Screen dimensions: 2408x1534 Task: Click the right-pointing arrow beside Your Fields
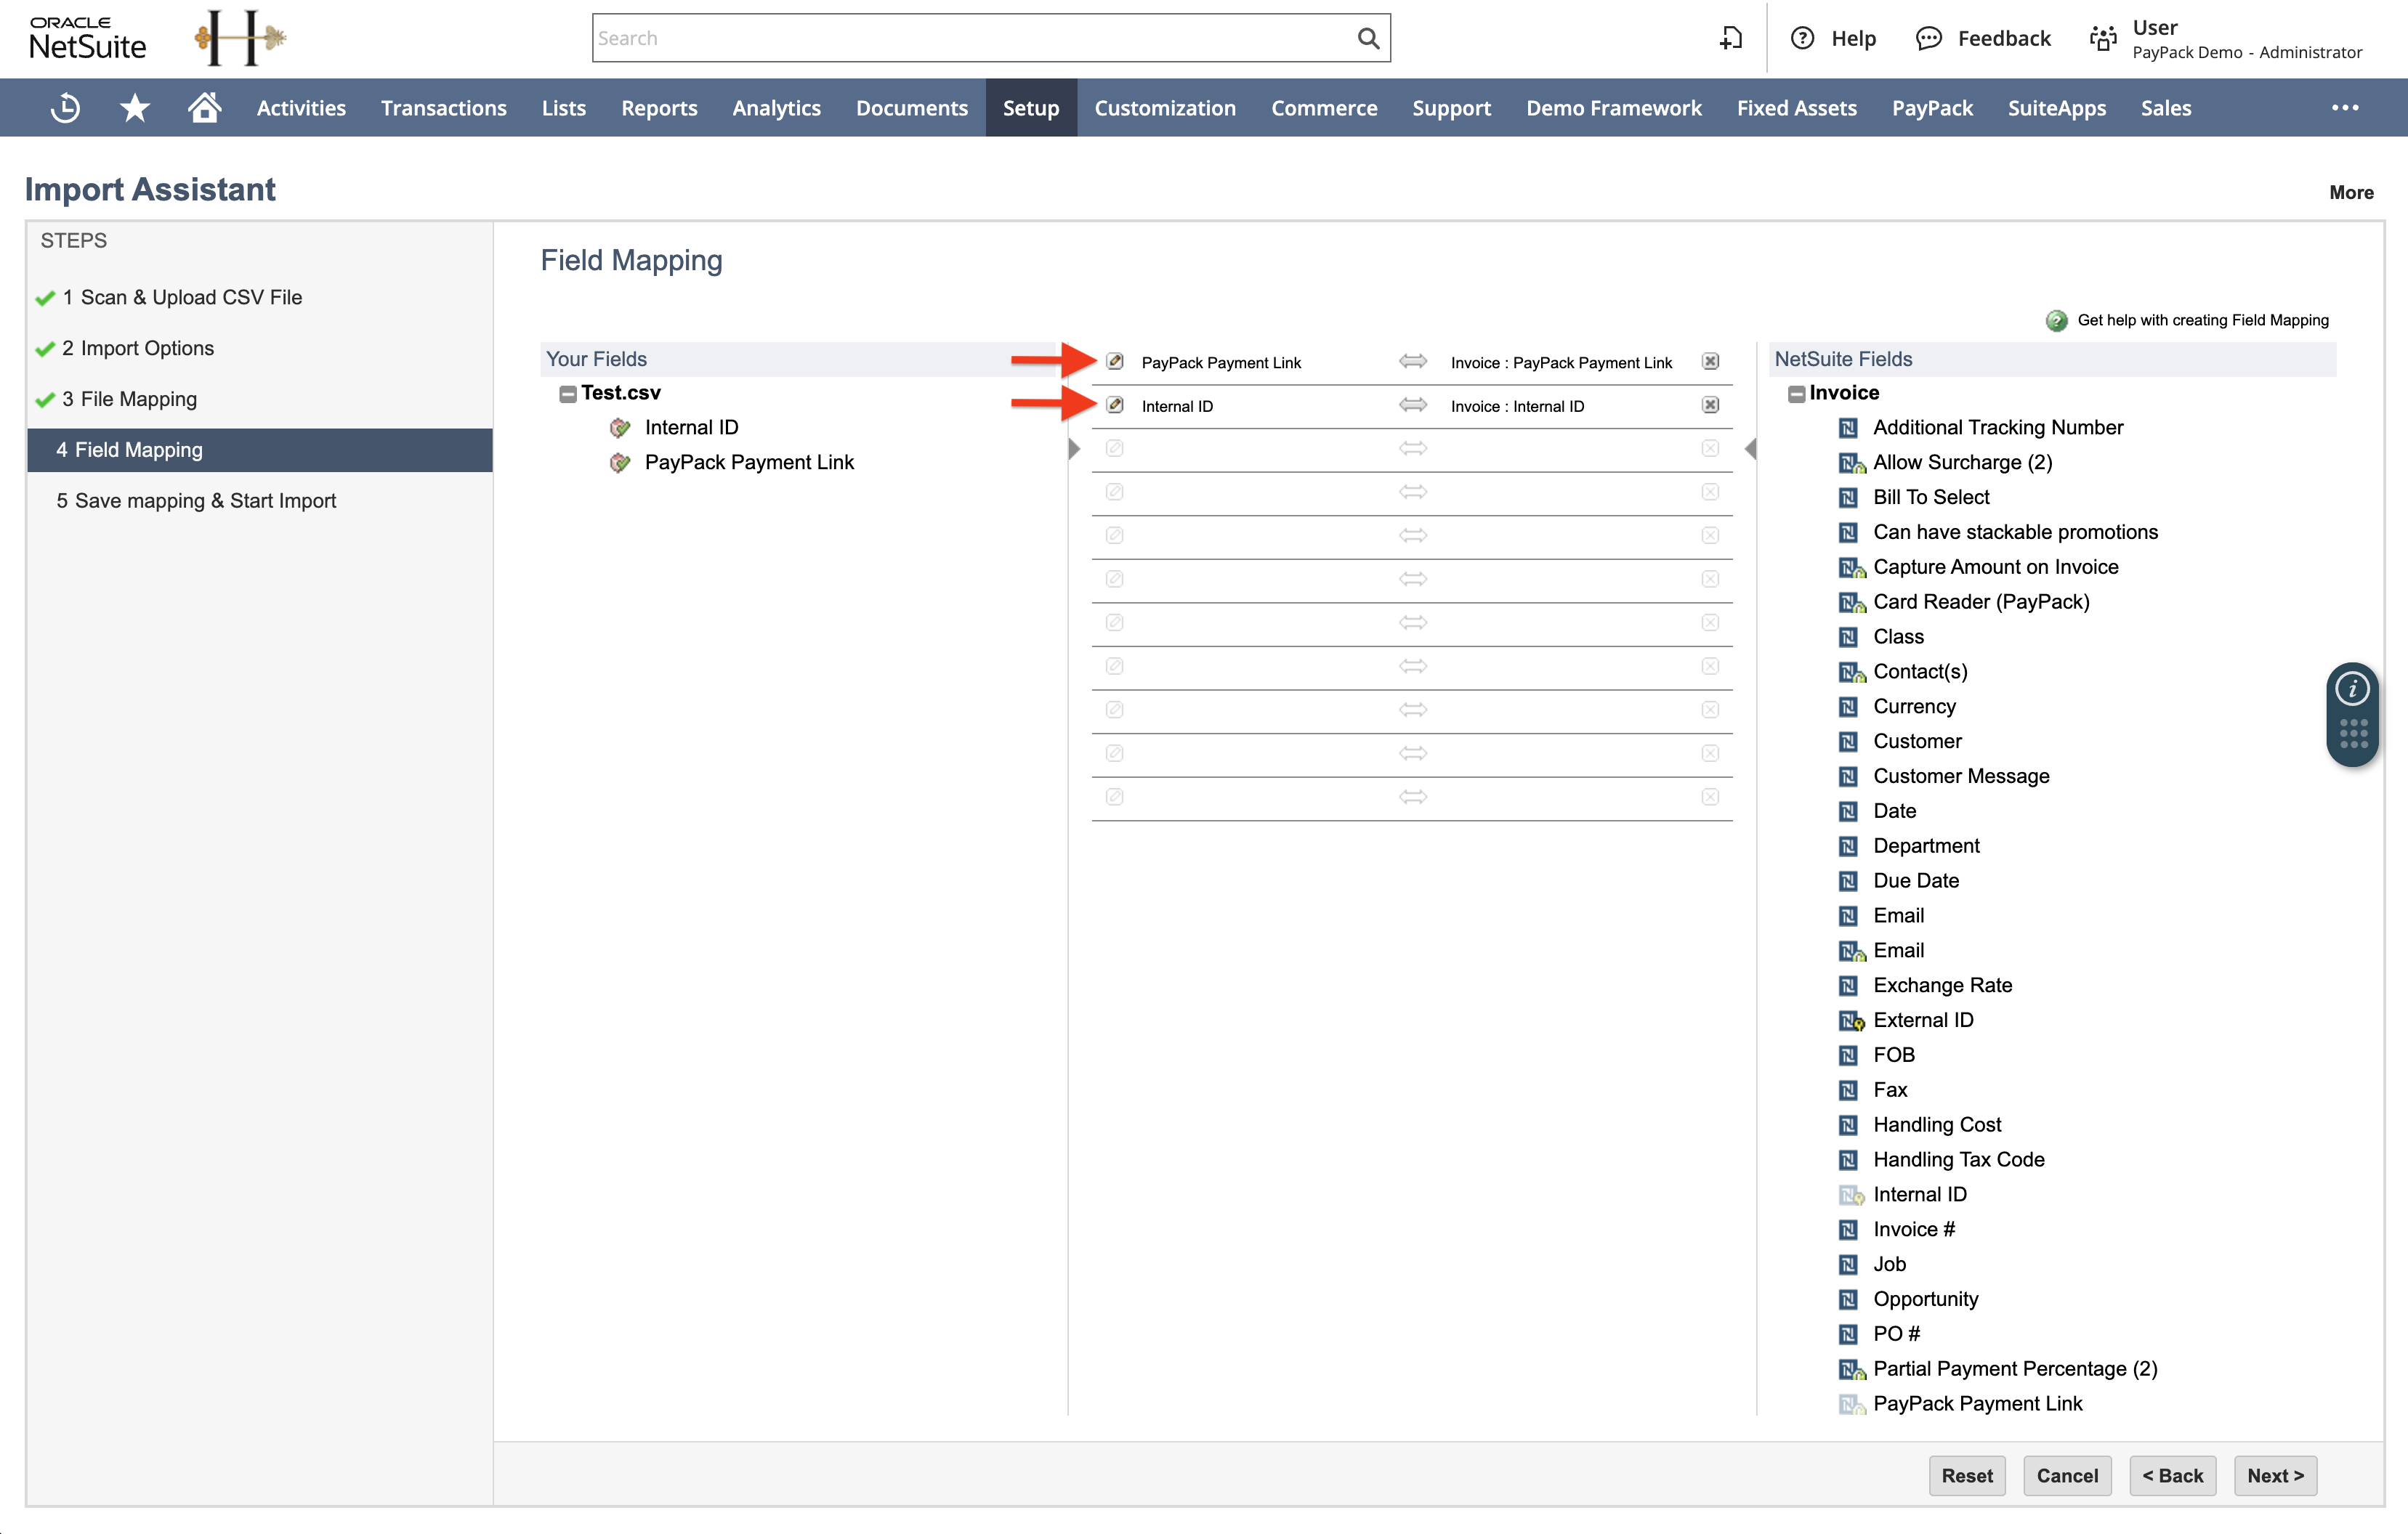pos(1074,449)
